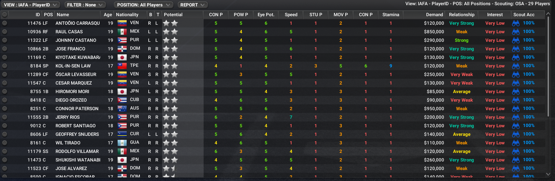Click binoculars icon in Kol-In-Sen Law row
555x181 pixels.
[516, 66]
